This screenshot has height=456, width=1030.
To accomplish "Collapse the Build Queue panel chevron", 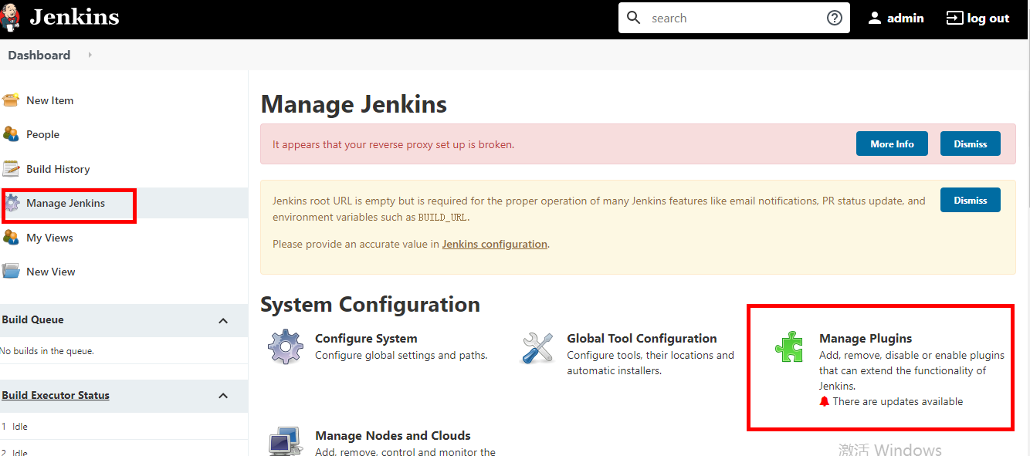I will point(223,320).
